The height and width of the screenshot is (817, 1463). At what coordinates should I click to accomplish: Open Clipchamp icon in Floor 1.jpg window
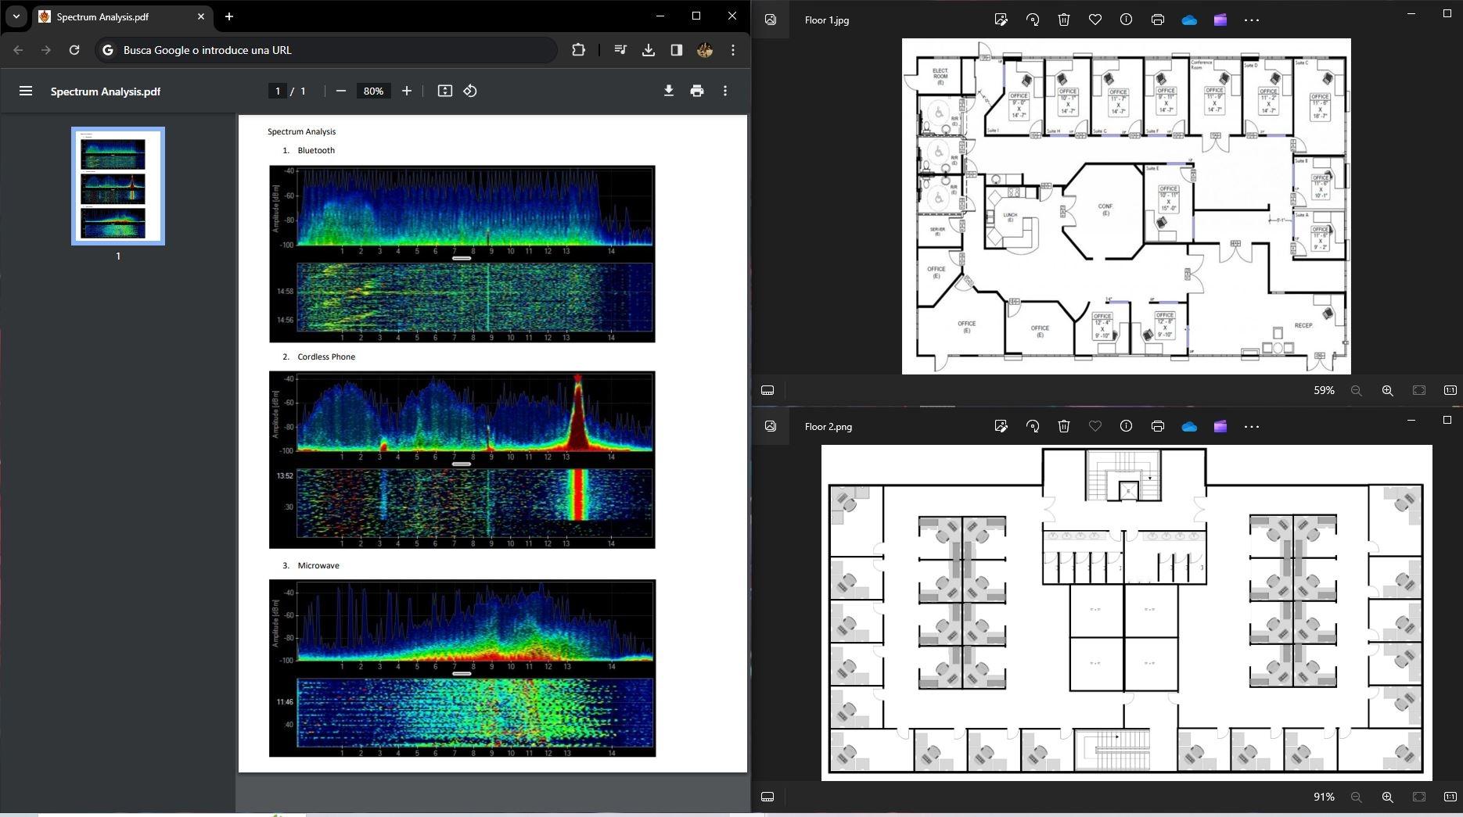[x=1220, y=20]
